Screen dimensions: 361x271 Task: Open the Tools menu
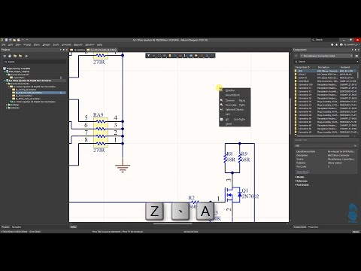pyautogui.click(x=56, y=44)
